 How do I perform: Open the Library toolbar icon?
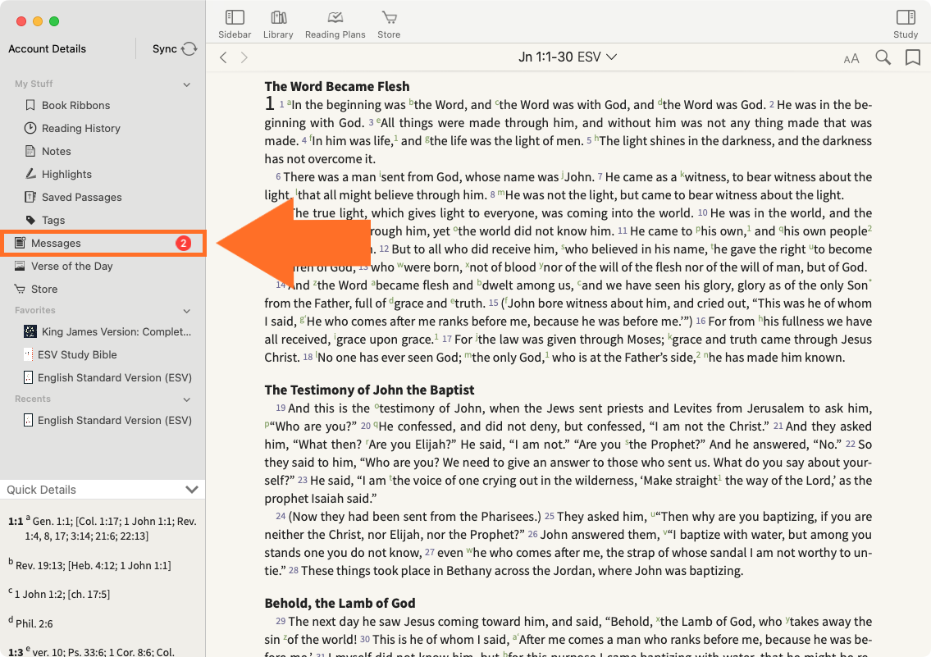pyautogui.click(x=278, y=25)
